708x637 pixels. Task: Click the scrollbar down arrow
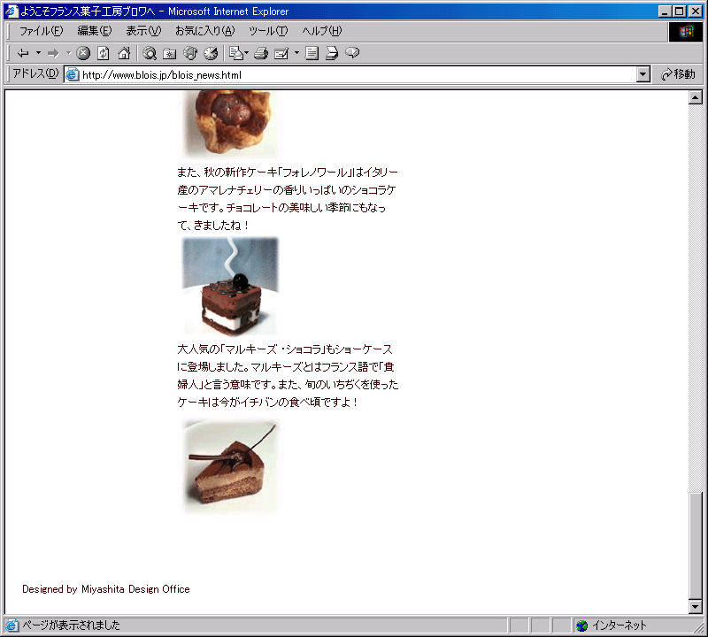pos(696,607)
